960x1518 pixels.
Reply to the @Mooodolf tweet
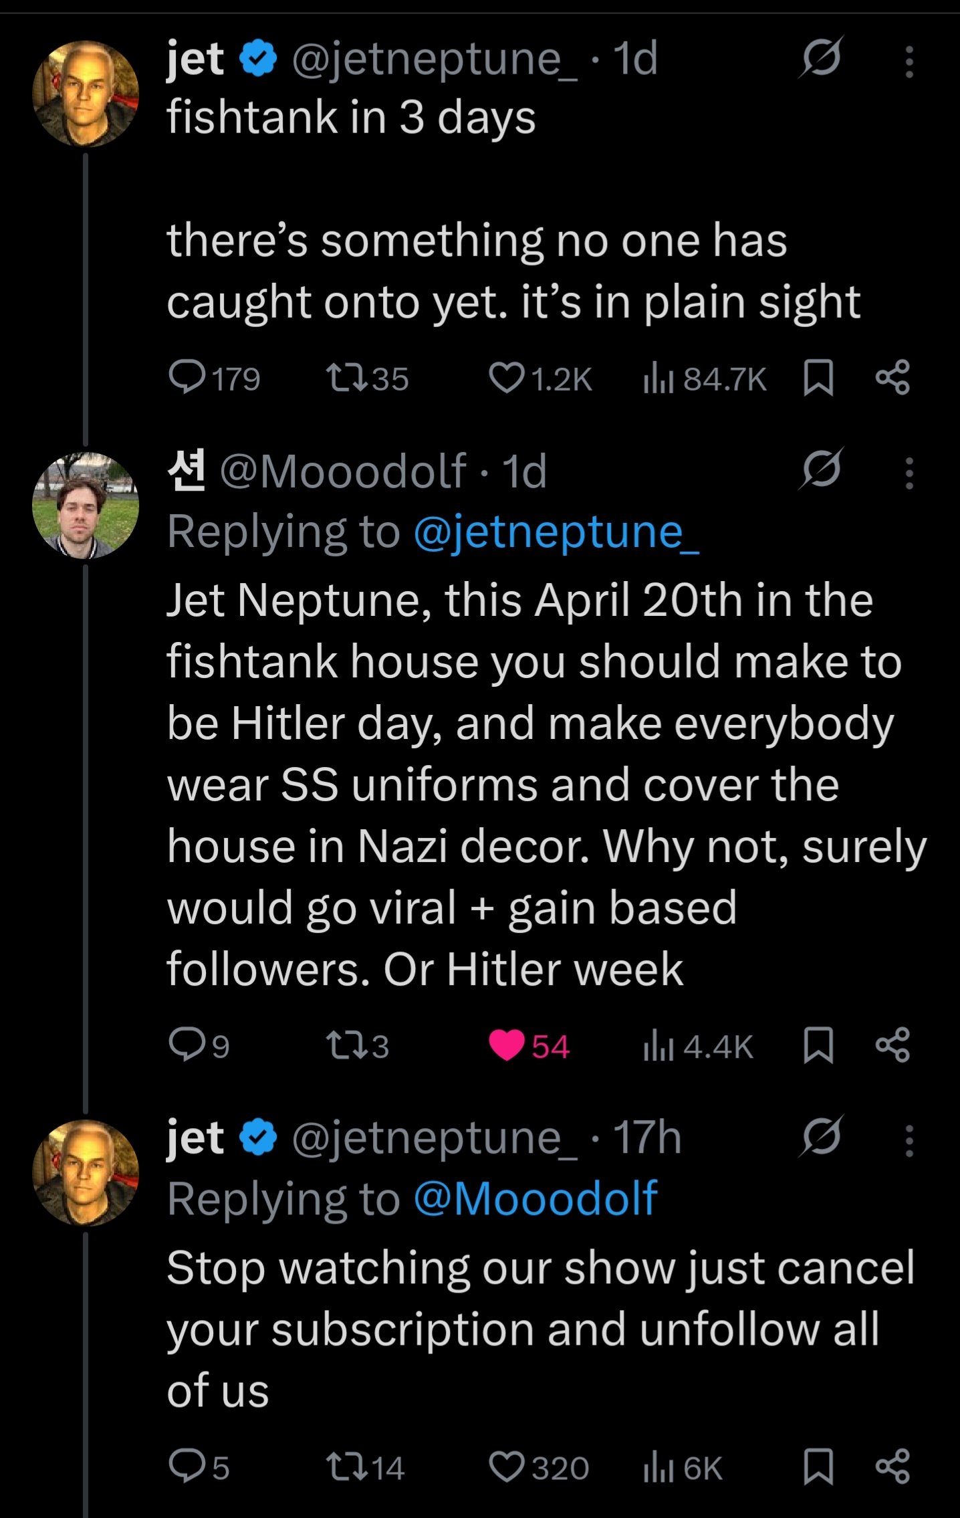187,1045
